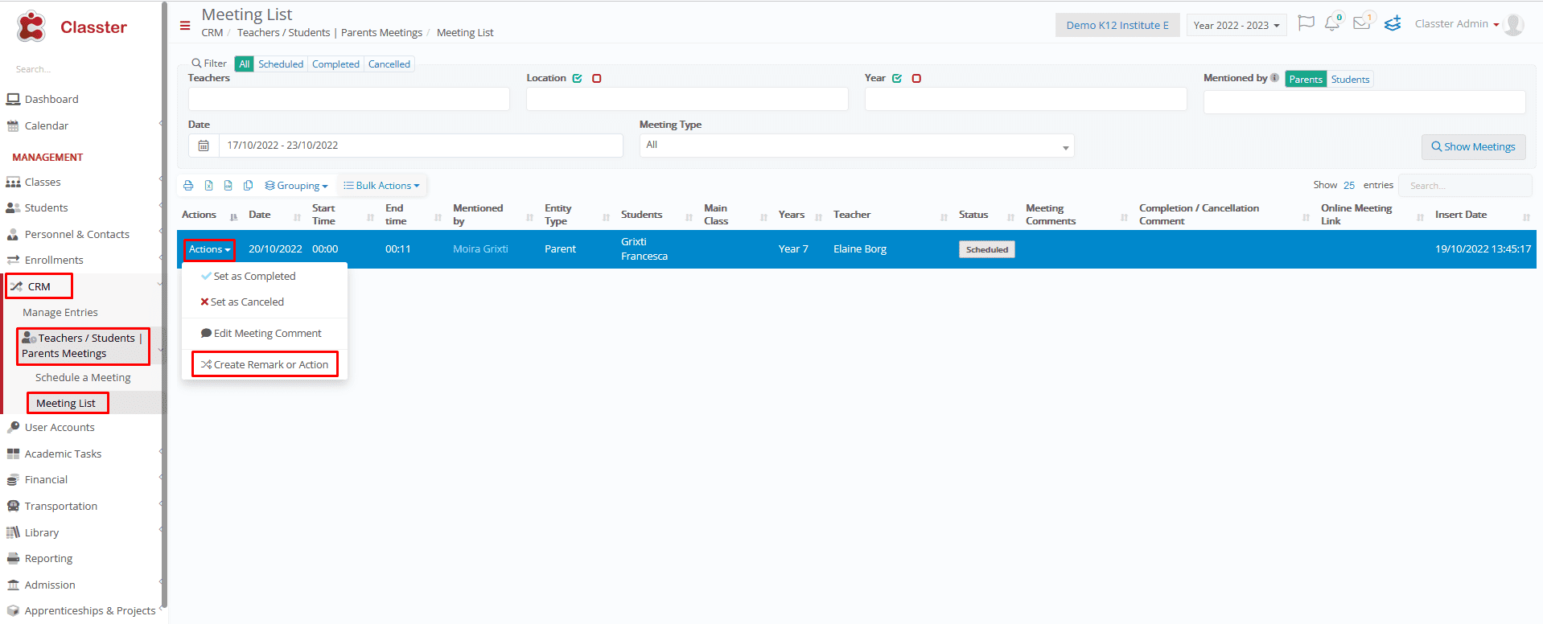This screenshot has height=624, width=1543.
Task: Open Students in sidebar
Action: pyautogui.click(x=46, y=208)
